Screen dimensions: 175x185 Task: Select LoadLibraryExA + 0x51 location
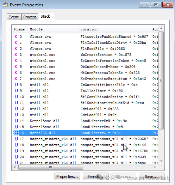pos(103,127)
